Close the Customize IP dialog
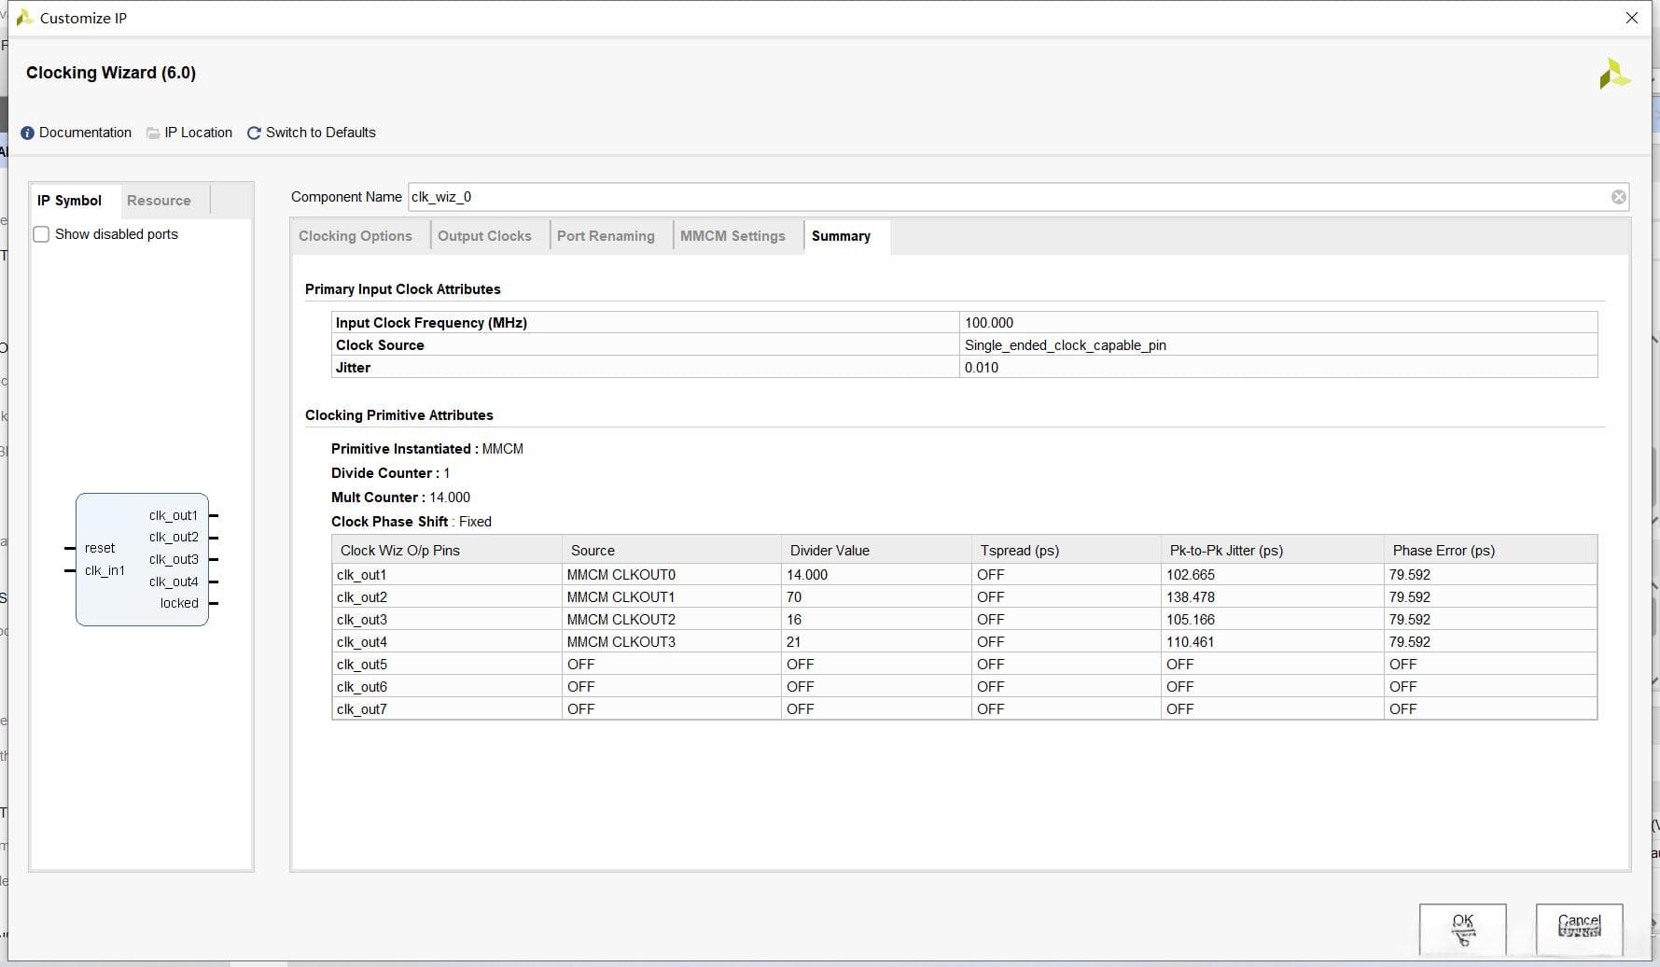1660x967 pixels. click(x=1631, y=18)
